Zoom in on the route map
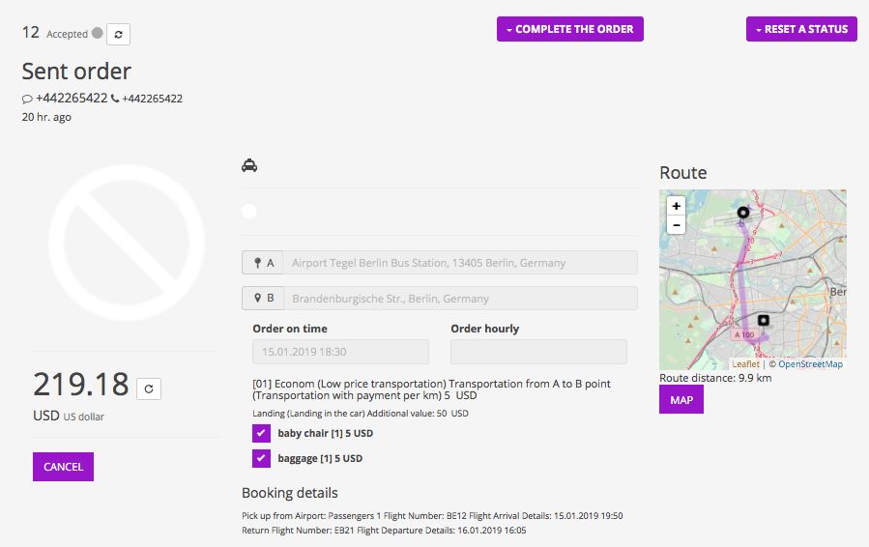 677,206
